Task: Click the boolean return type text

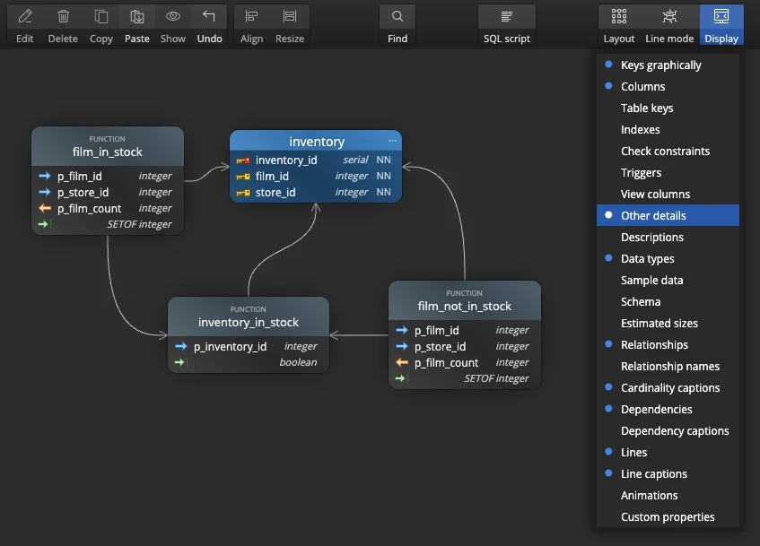Action: pos(298,362)
